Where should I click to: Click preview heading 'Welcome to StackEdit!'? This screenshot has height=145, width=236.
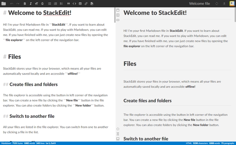pos(155,13)
